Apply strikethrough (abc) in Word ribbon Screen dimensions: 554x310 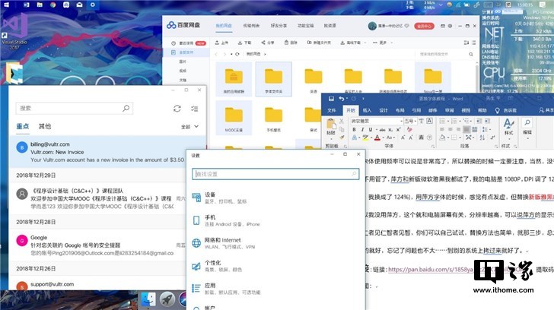382,130
